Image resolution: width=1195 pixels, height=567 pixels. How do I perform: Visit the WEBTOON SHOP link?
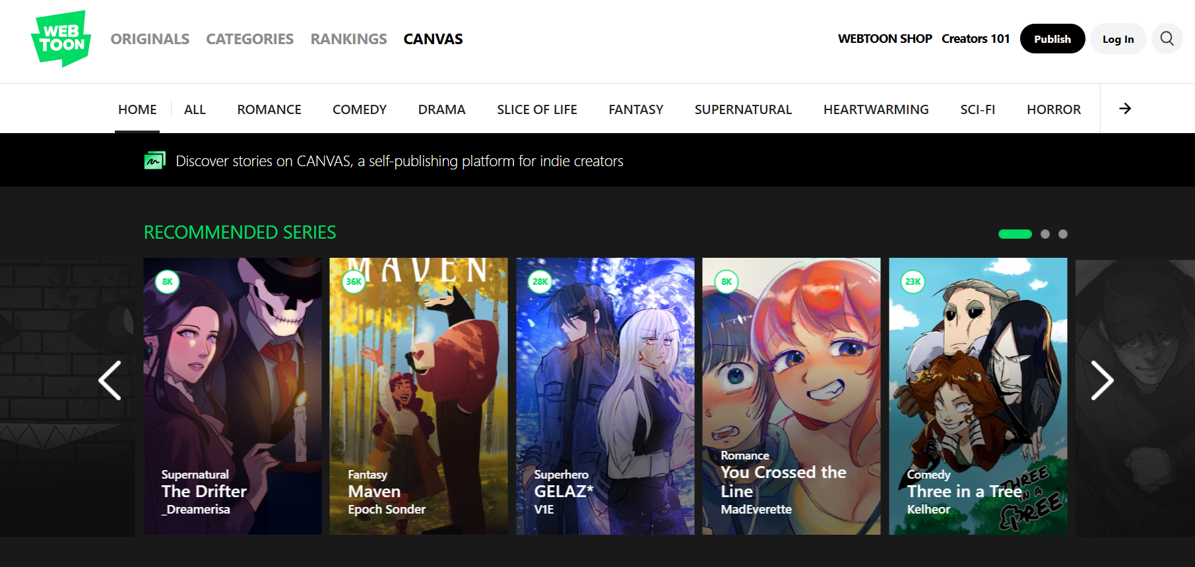[x=885, y=39]
